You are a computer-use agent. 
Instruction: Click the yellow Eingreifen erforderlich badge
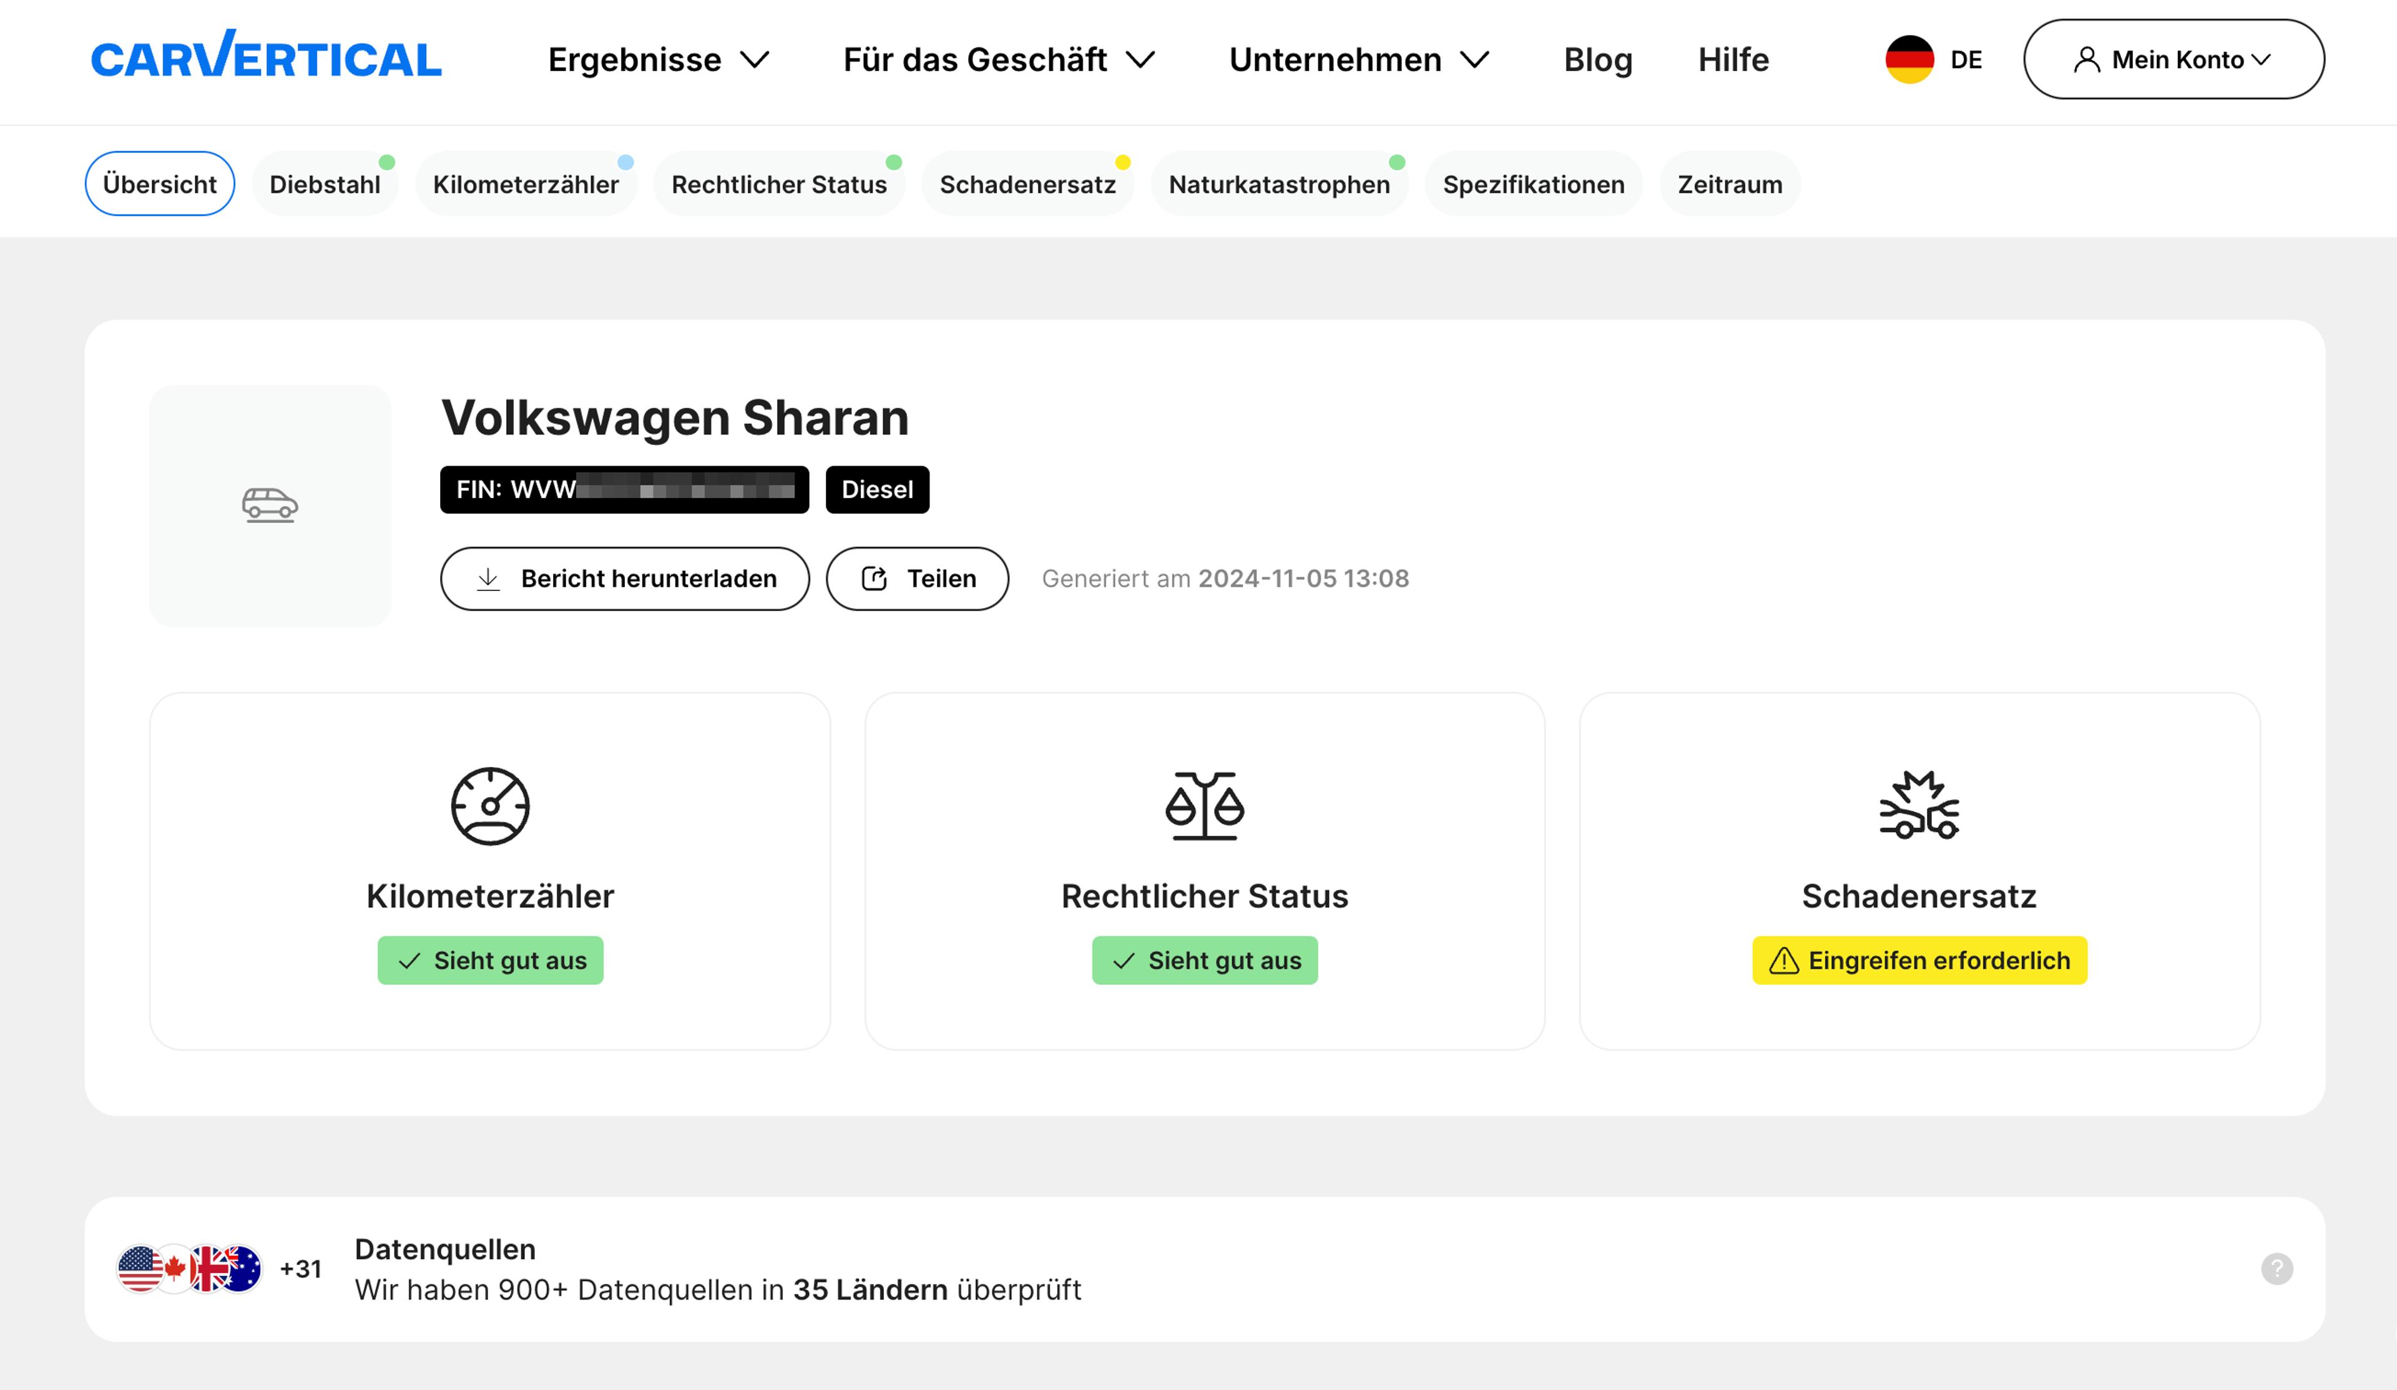pyautogui.click(x=1919, y=960)
